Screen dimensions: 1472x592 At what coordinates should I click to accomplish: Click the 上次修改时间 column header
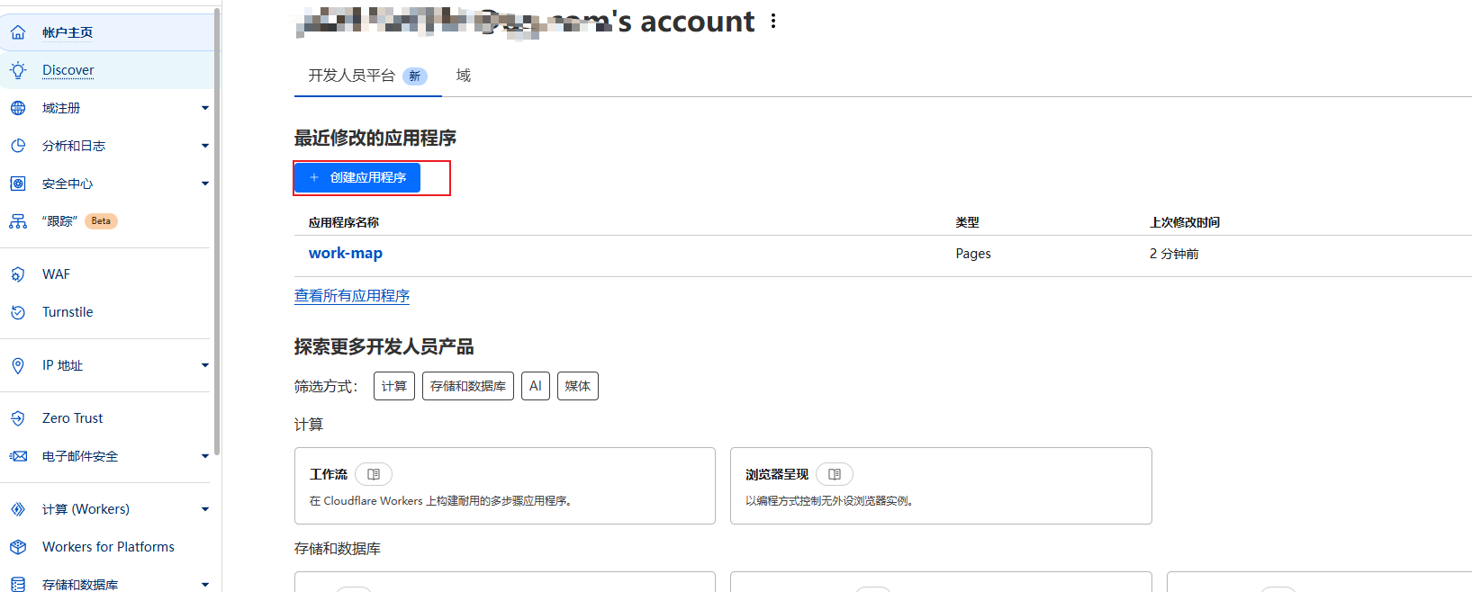(x=1185, y=222)
